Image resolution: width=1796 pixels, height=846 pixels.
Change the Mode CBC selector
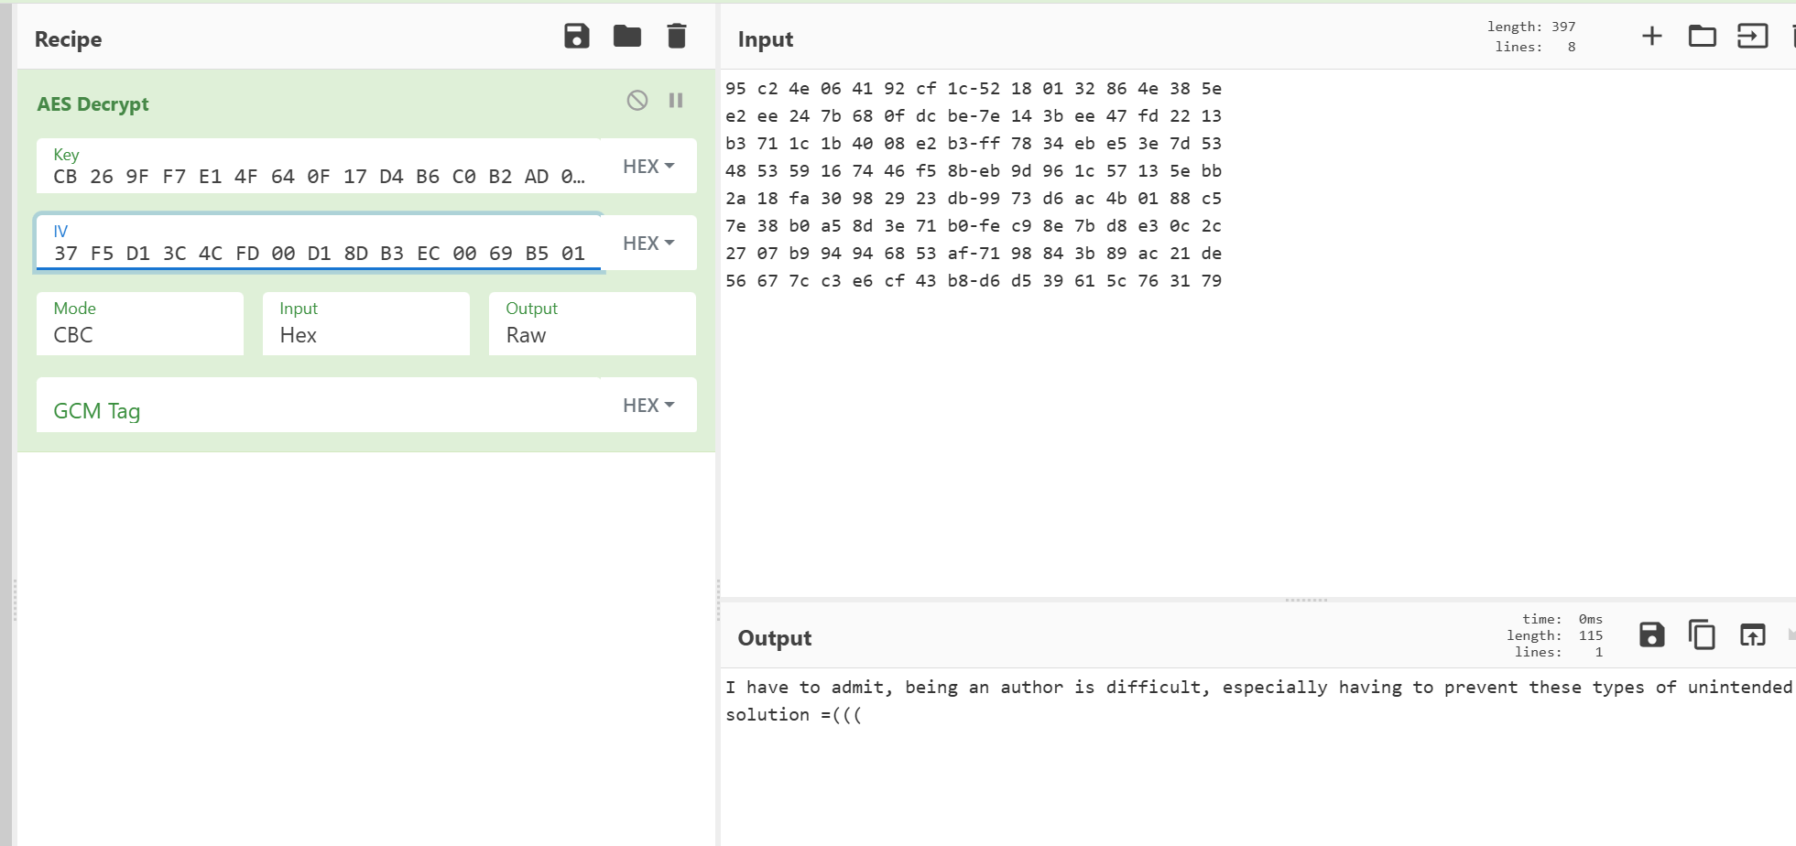click(140, 324)
